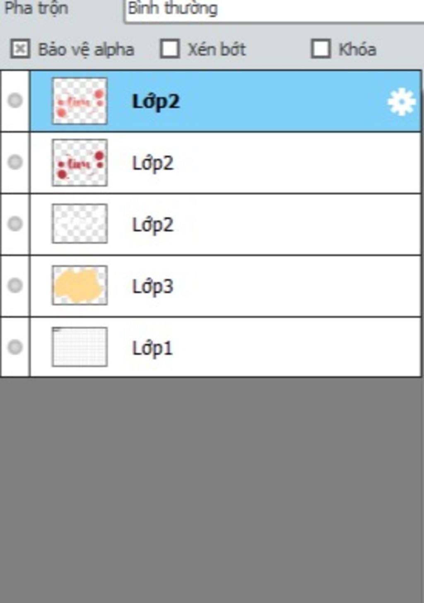The height and width of the screenshot is (603, 424).
Task: Click the dark red splatter layer thumbnail
Action: point(79,162)
